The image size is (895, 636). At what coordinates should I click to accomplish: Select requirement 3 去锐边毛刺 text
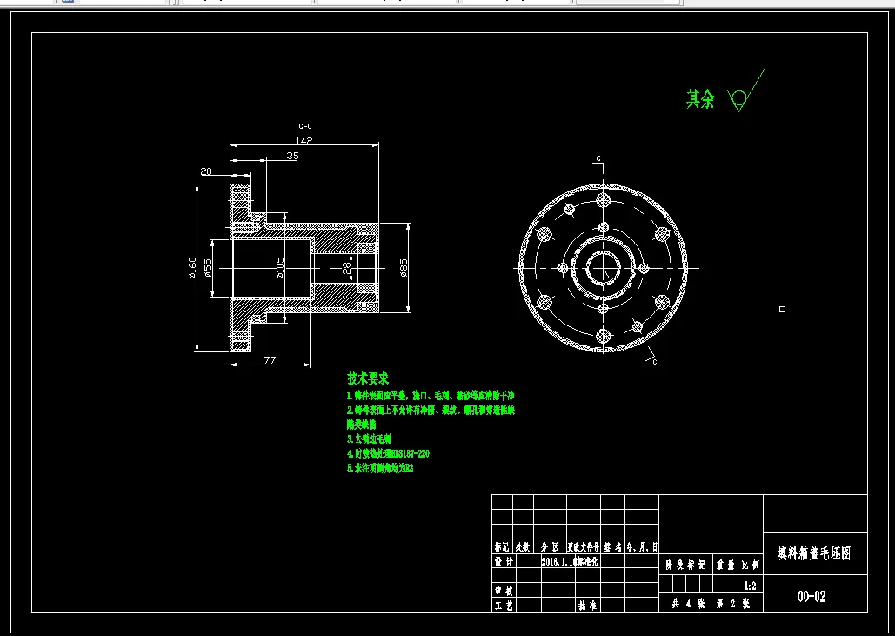pyautogui.click(x=369, y=439)
